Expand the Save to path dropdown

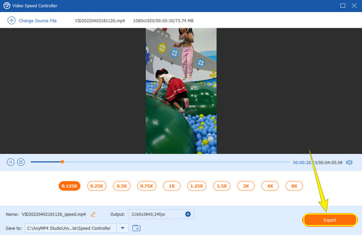(122, 228)
